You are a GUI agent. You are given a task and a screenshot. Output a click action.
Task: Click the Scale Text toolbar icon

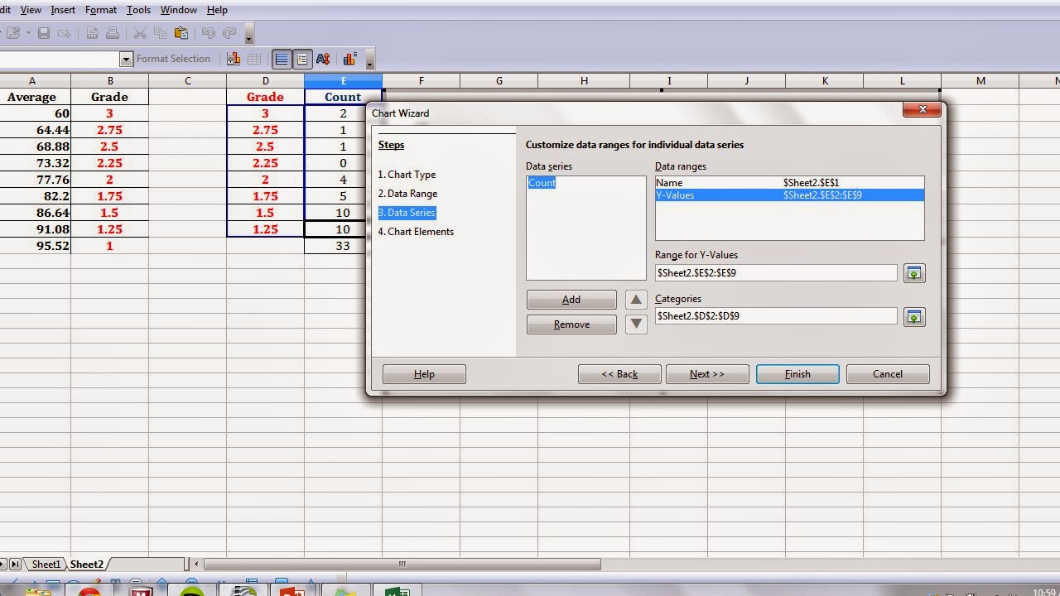tap(323, 59)
